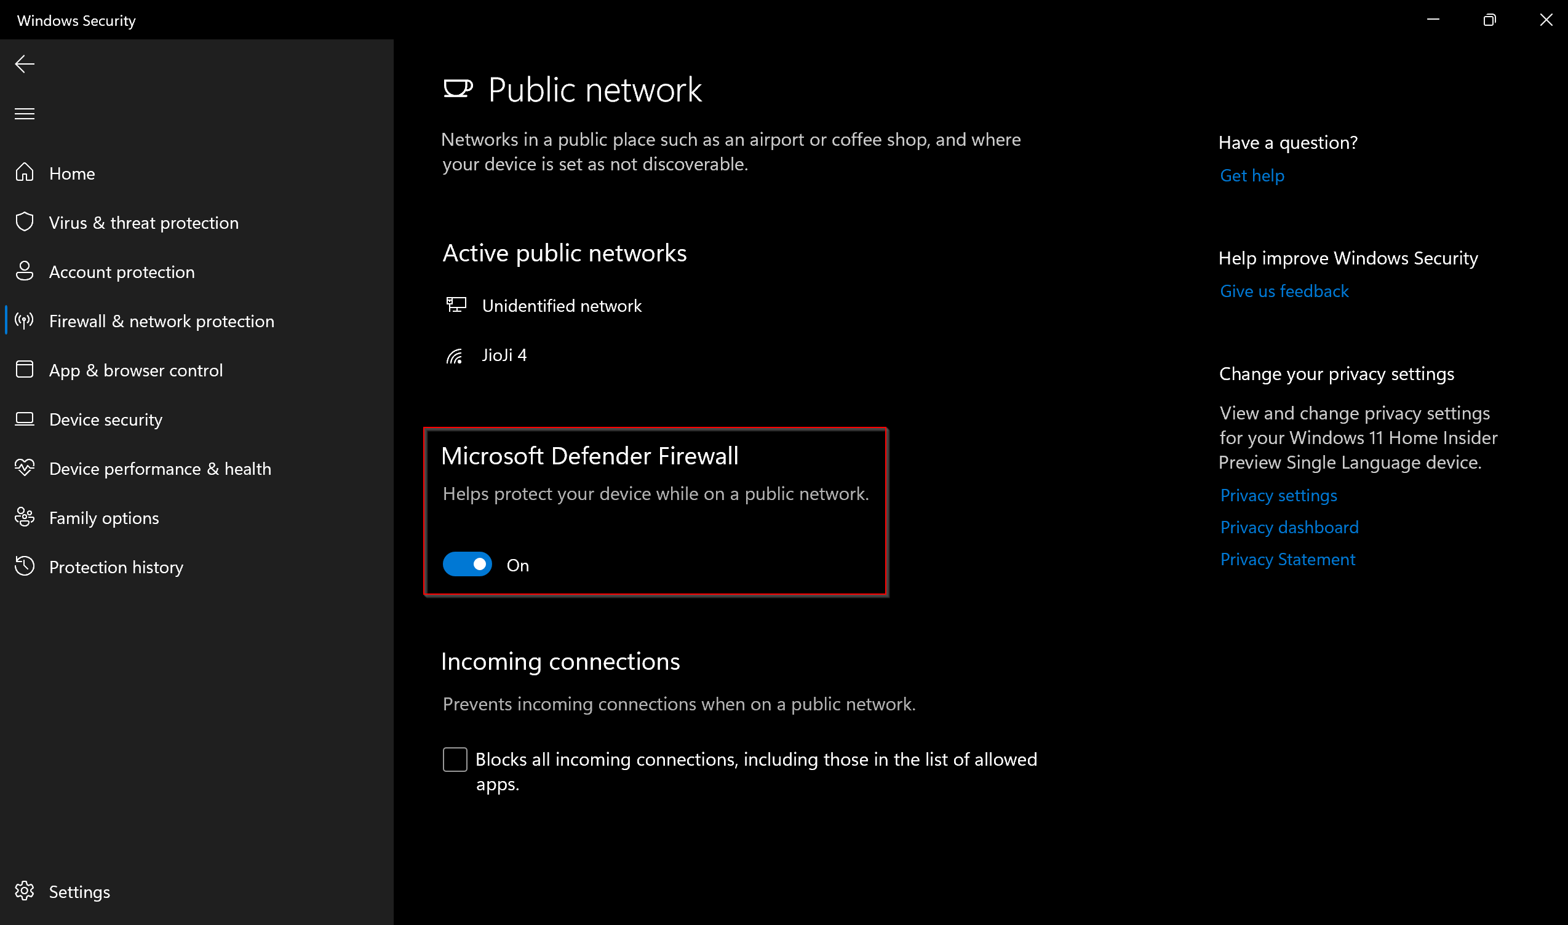Open the Privacy Statement

click(x=1287, y=559)
